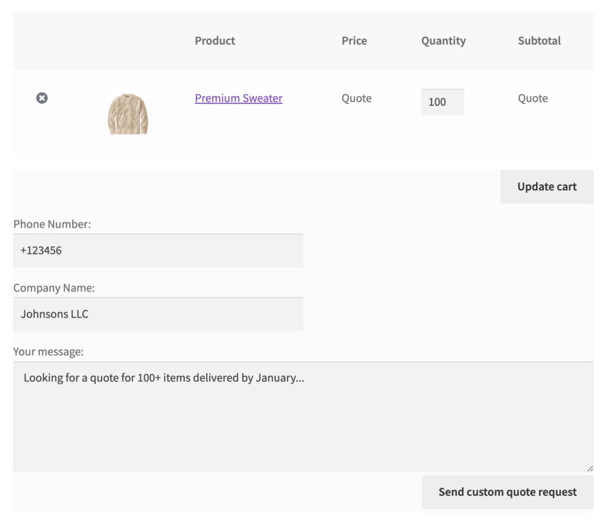
Task: Grab the message textarea resize handle
Action: pyautogui.click(x=590, y=468)
